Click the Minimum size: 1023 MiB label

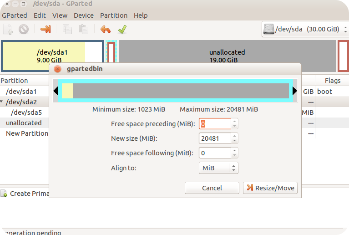(129, 109)
